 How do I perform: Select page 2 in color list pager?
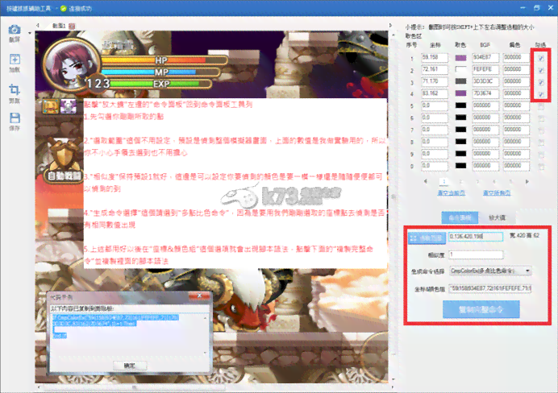[460, 181]
